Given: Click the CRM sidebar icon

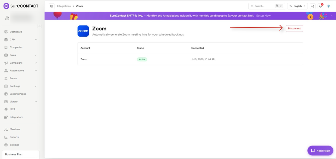Looking at the screenshot, I should point(6,40).
